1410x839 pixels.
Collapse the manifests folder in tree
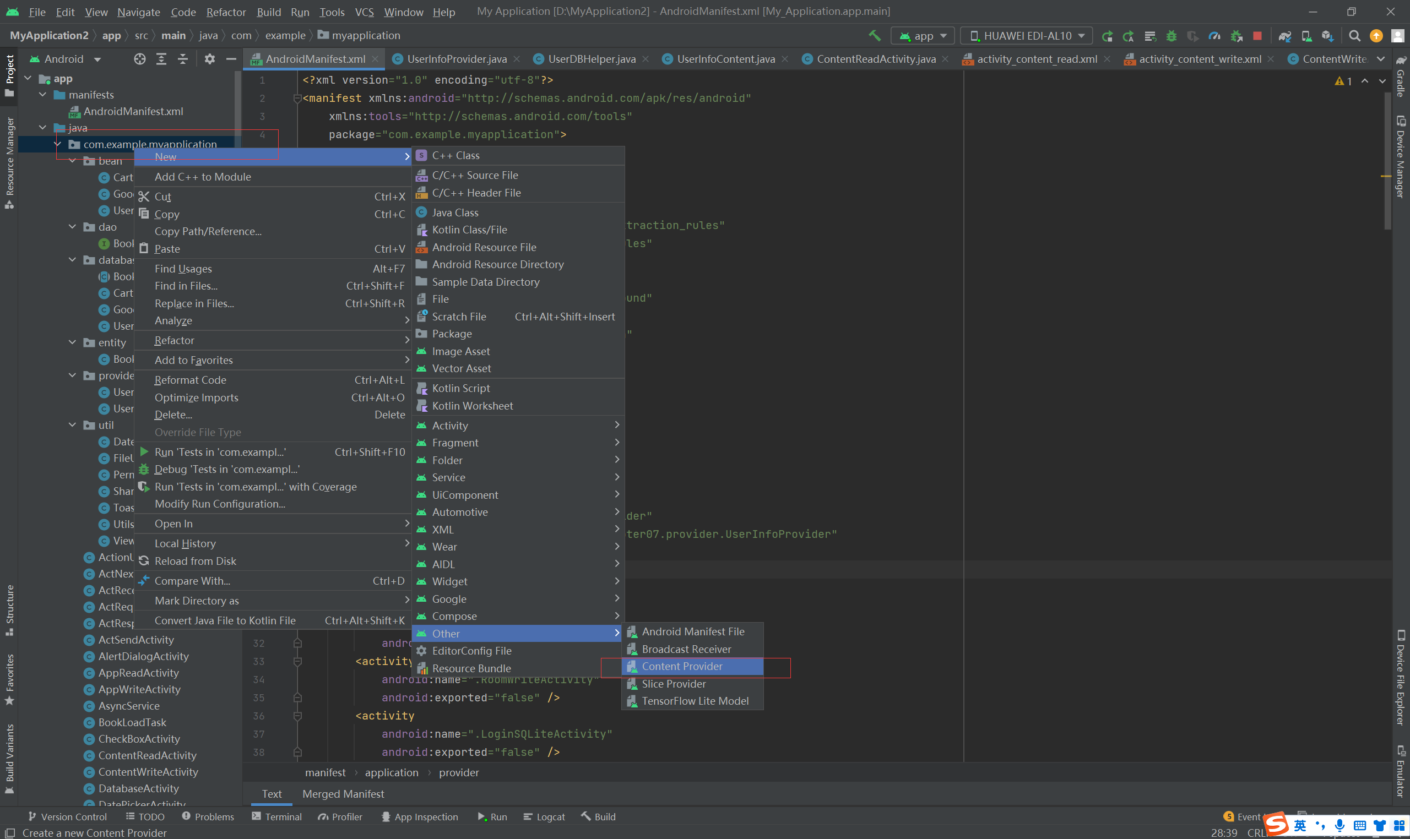click(43, 95)
